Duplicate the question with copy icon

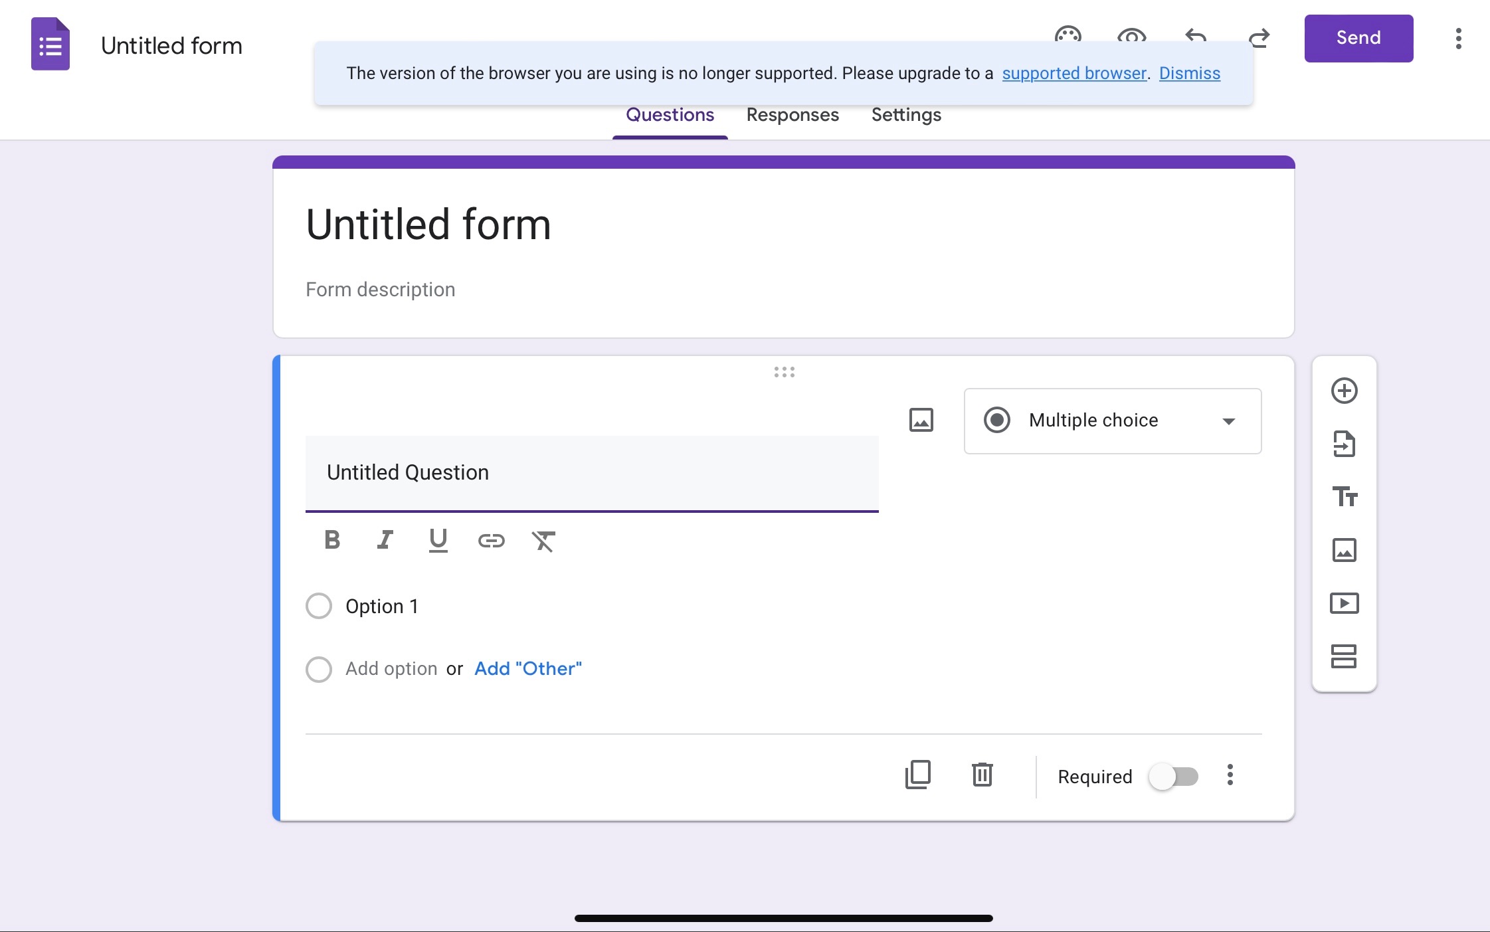tap(918, 775)
